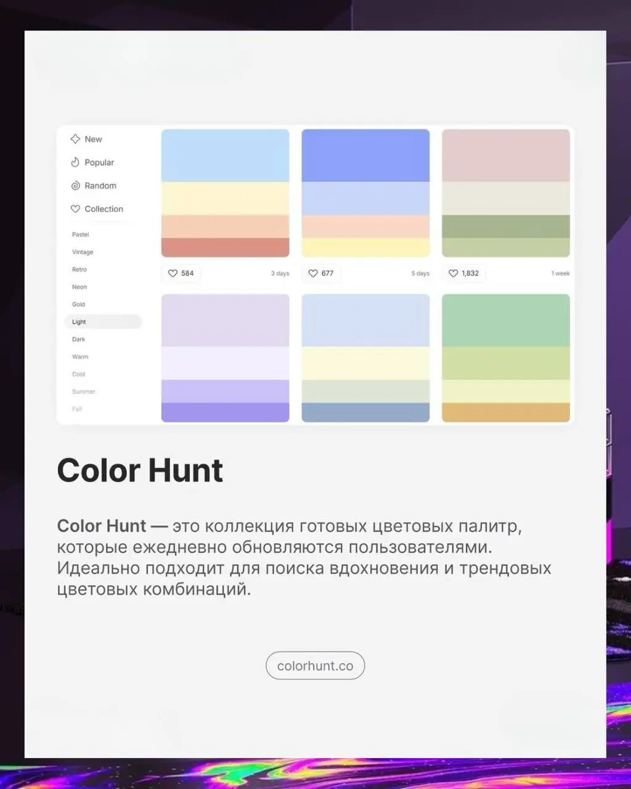Pick pale yellow swatch in 677-likes palette
631x789 pixels.
[366, 248]
